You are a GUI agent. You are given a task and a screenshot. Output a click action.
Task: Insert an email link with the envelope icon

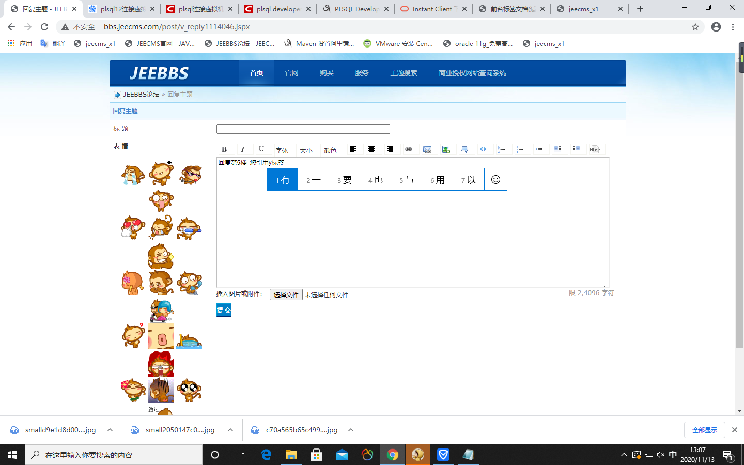pos(427,149)
